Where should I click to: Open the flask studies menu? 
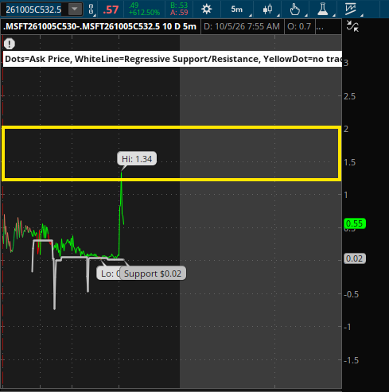[322, 10]
